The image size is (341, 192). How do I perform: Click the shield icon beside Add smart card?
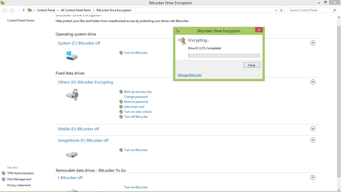[x=121, y=107]
